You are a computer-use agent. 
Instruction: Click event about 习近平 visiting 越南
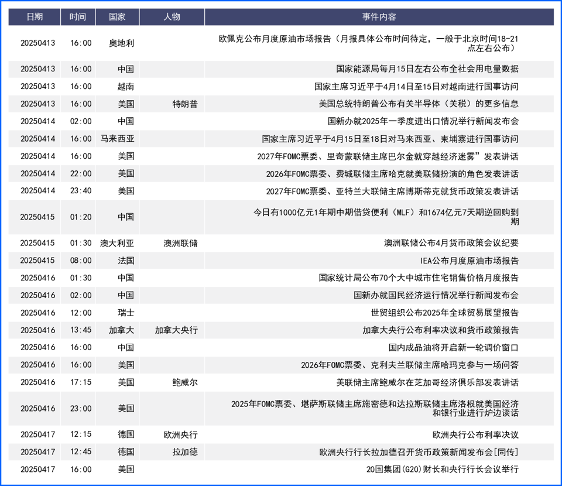click(x=416, y=87)
